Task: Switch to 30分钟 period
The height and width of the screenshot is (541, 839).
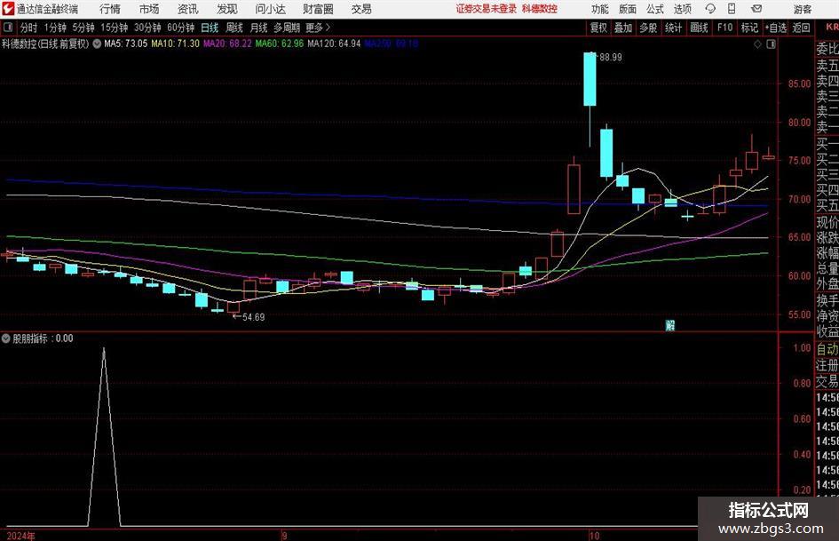Action: pos(147,28)
